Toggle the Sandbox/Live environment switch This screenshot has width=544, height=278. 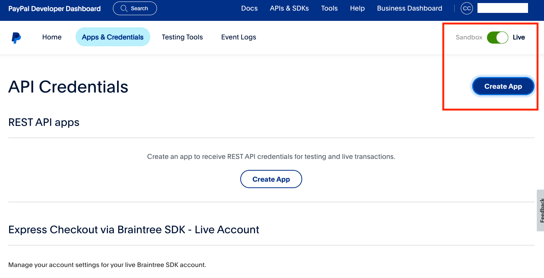[497, 38]
